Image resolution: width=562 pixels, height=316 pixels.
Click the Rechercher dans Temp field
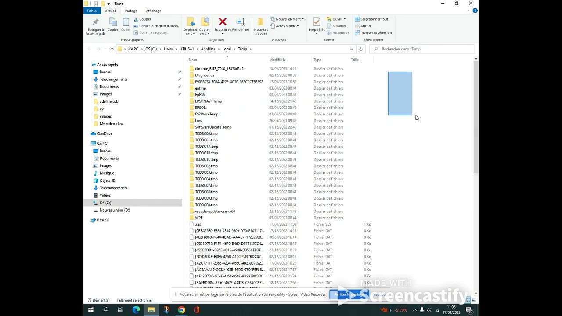pos(422,49)
